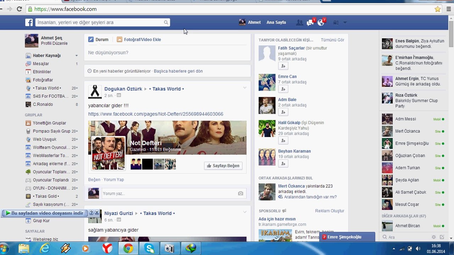This screenshot has height=255, width=454.
Task: Open chat with Oğuzkan Çoban
Action: (x=413, y=155)
